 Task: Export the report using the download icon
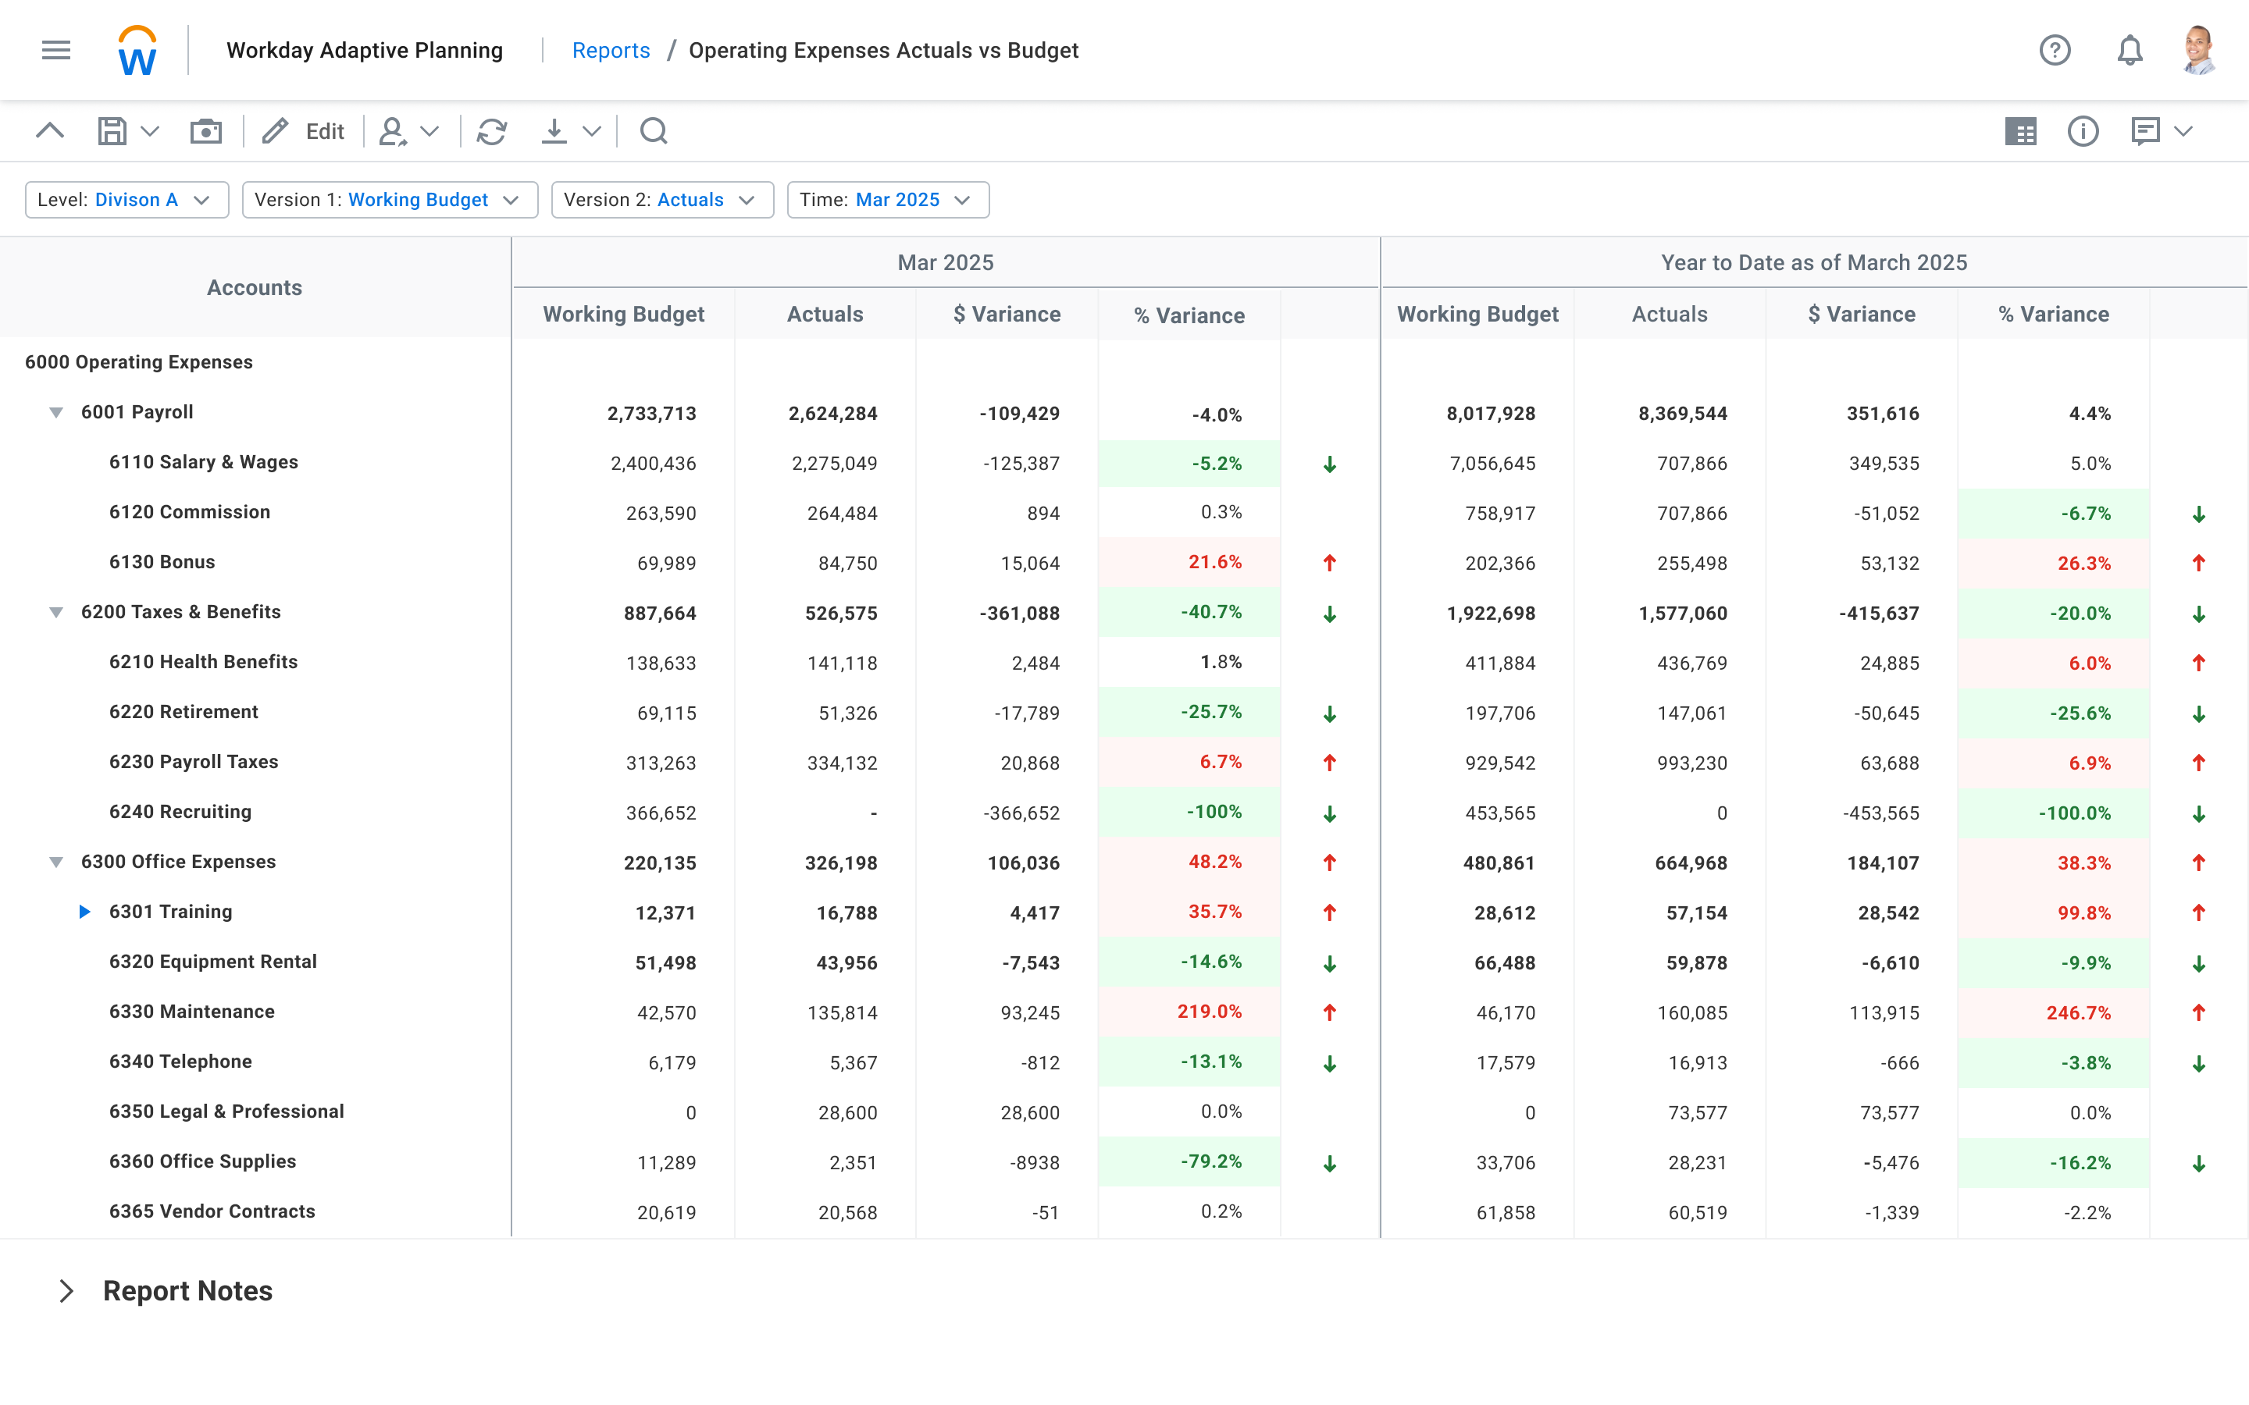554,131
